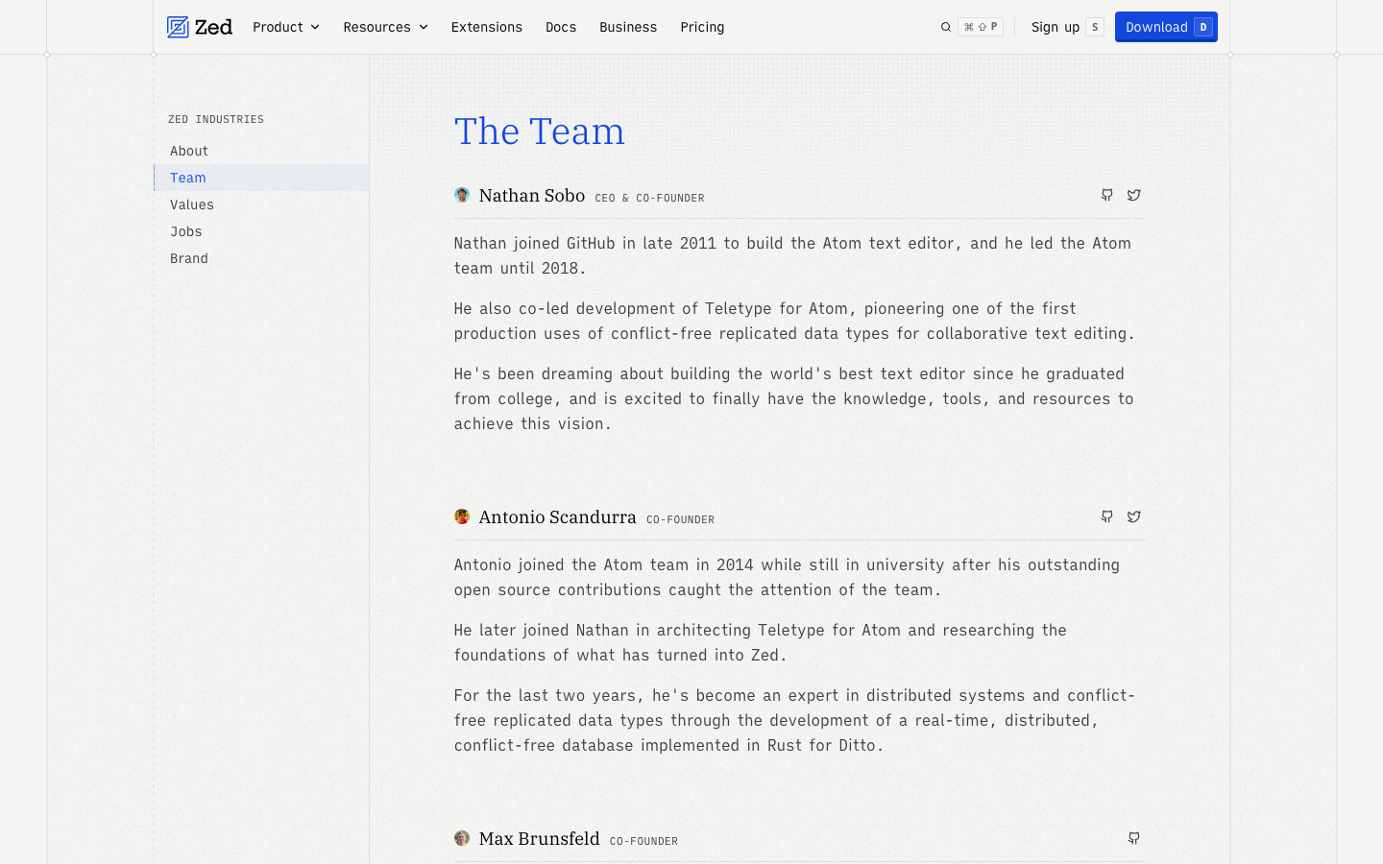
Task: Expand the Resources dropdown menu
Action: (x=385, y=27)
